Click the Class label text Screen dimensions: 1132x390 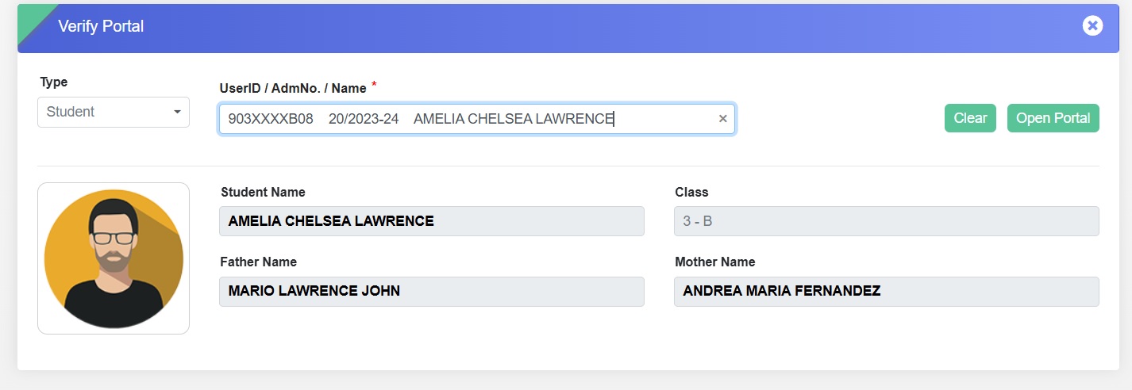[x=691, y=192]
